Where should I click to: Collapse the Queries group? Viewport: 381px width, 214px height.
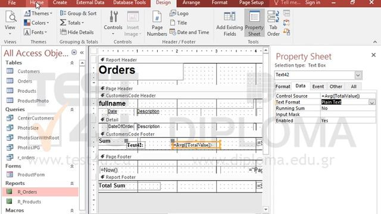pos(72,109)
